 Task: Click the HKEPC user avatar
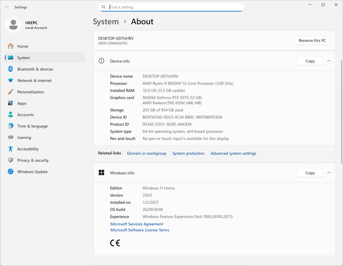pyautogui.click(x=13, y=25)
